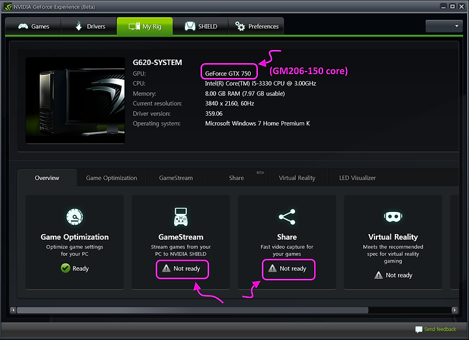
Task: Open the Share beta sub-tab
Action: tap(236, 178)
